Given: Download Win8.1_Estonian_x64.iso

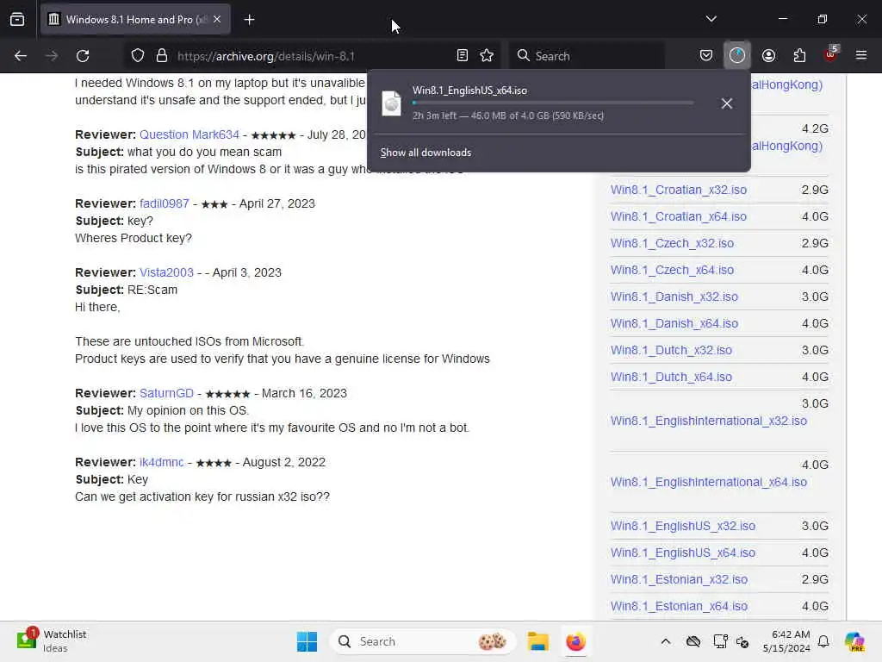Looking at the screenshot, I should click(680, 606).
